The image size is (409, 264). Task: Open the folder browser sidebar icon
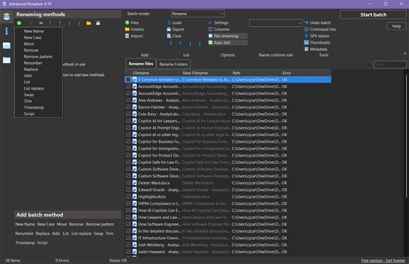[6, 60]
